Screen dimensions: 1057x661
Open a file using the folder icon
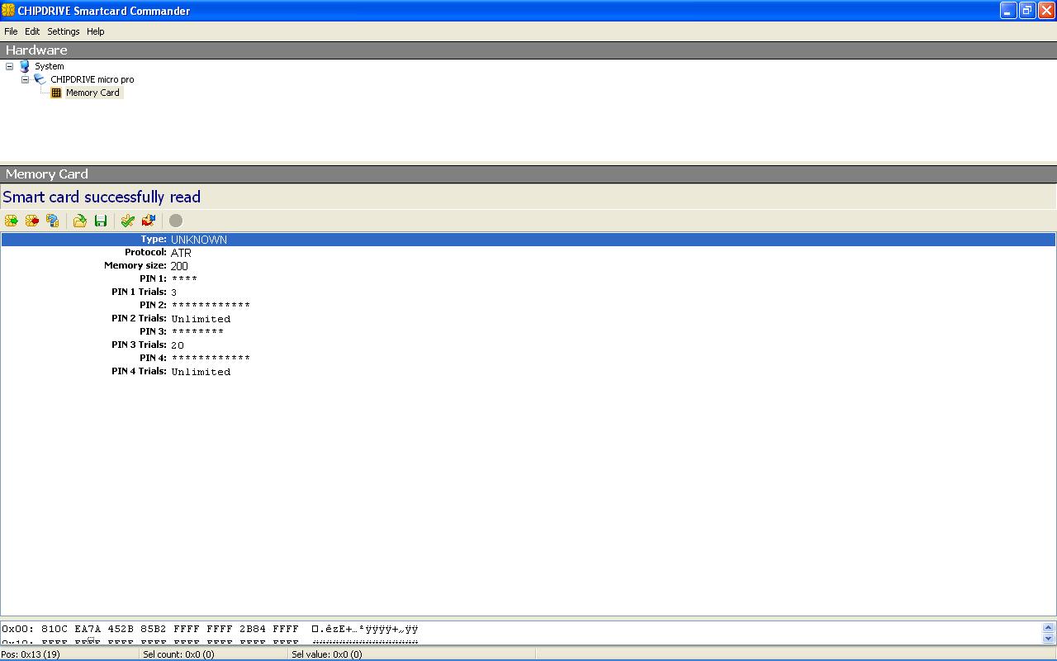(80, 221)
